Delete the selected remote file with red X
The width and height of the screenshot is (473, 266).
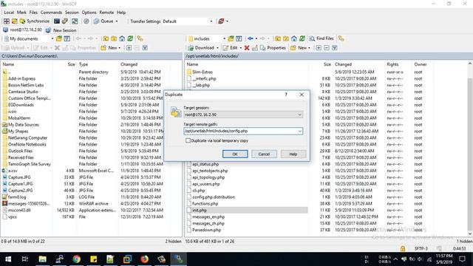[x=247, y=47]
